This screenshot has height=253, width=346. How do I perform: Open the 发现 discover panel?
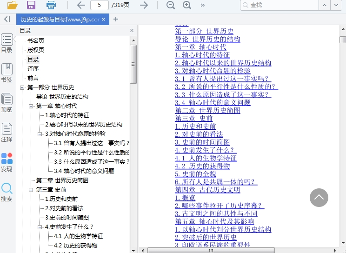(x=7, y=162)
